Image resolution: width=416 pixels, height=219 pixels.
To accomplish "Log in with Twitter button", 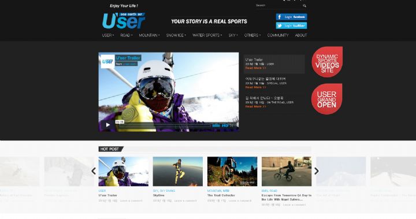I will click(x=291, y=25).
